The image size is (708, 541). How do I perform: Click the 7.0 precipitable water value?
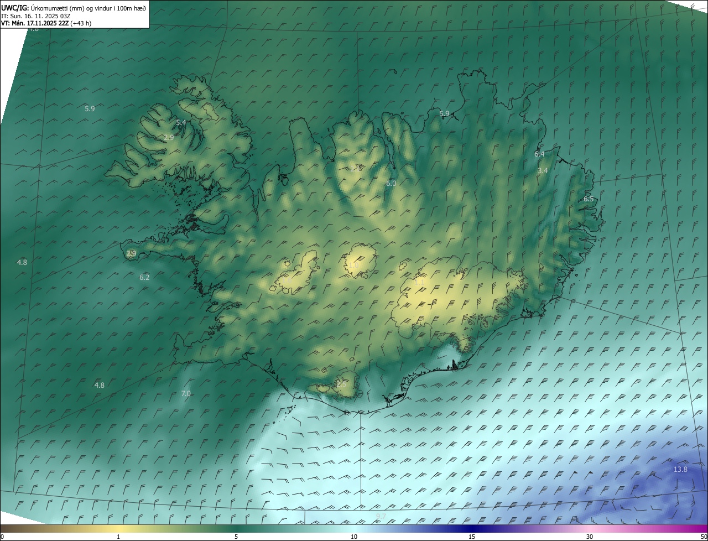pos(186,393)
